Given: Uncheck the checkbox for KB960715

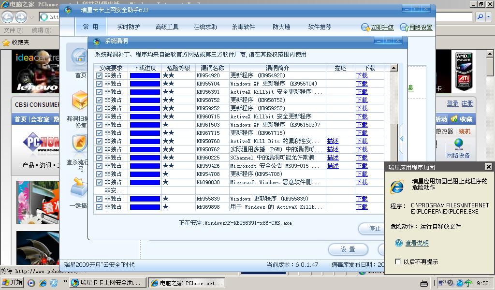Looking at the screenshot, I should (x=100, y=117).
